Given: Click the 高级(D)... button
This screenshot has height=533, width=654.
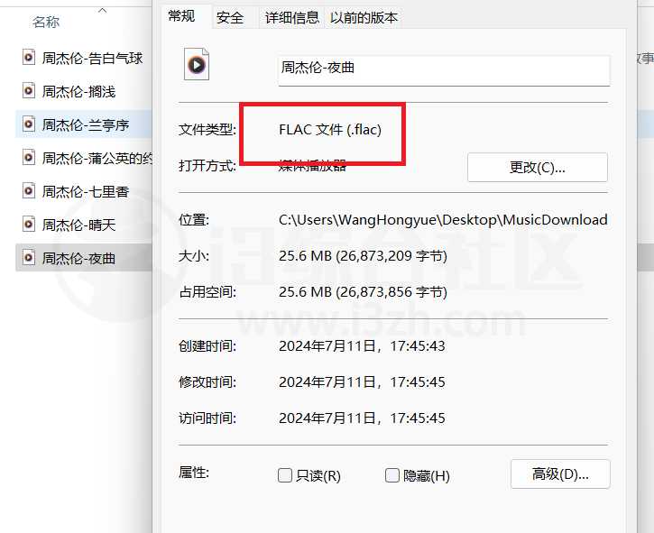Looking at the screenshot, I should coord(560,473).
